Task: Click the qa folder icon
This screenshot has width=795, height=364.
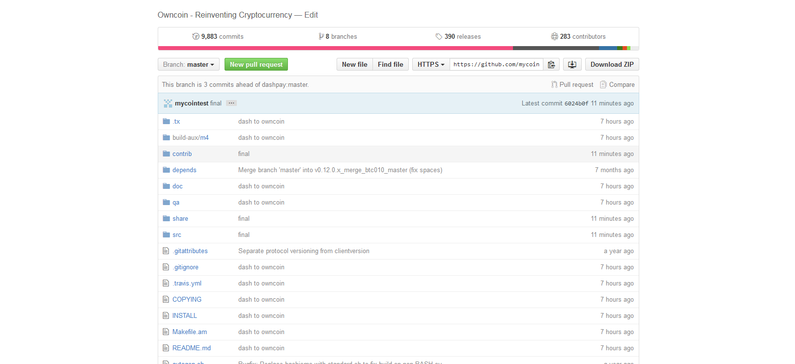Action: point(166,202)
